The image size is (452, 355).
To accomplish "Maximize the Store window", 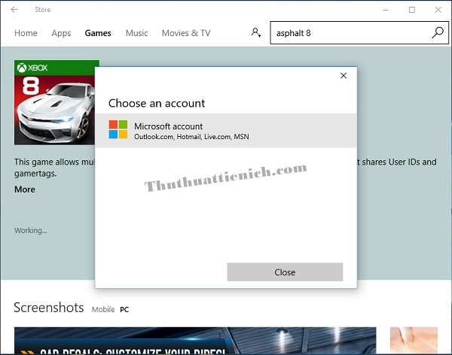I will (x=411, y=10).
